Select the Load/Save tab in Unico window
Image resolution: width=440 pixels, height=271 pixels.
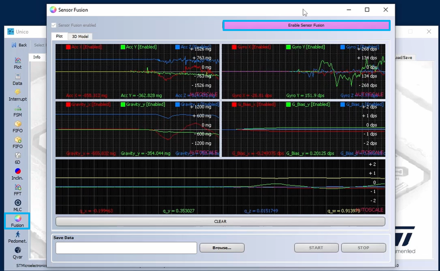pyautogui.click(x=403, y=58)
